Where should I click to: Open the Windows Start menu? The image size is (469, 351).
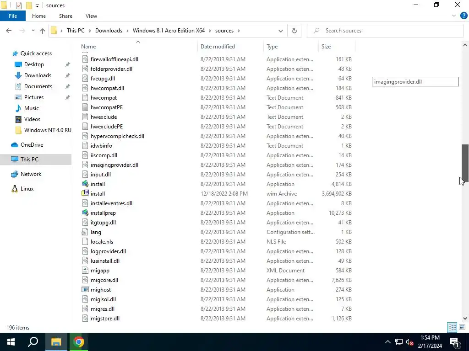[x=11, y=342]
